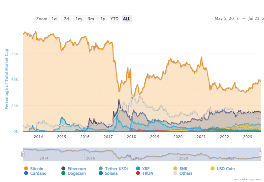Click the 2018 x-axis label

[x=131, y=137]
